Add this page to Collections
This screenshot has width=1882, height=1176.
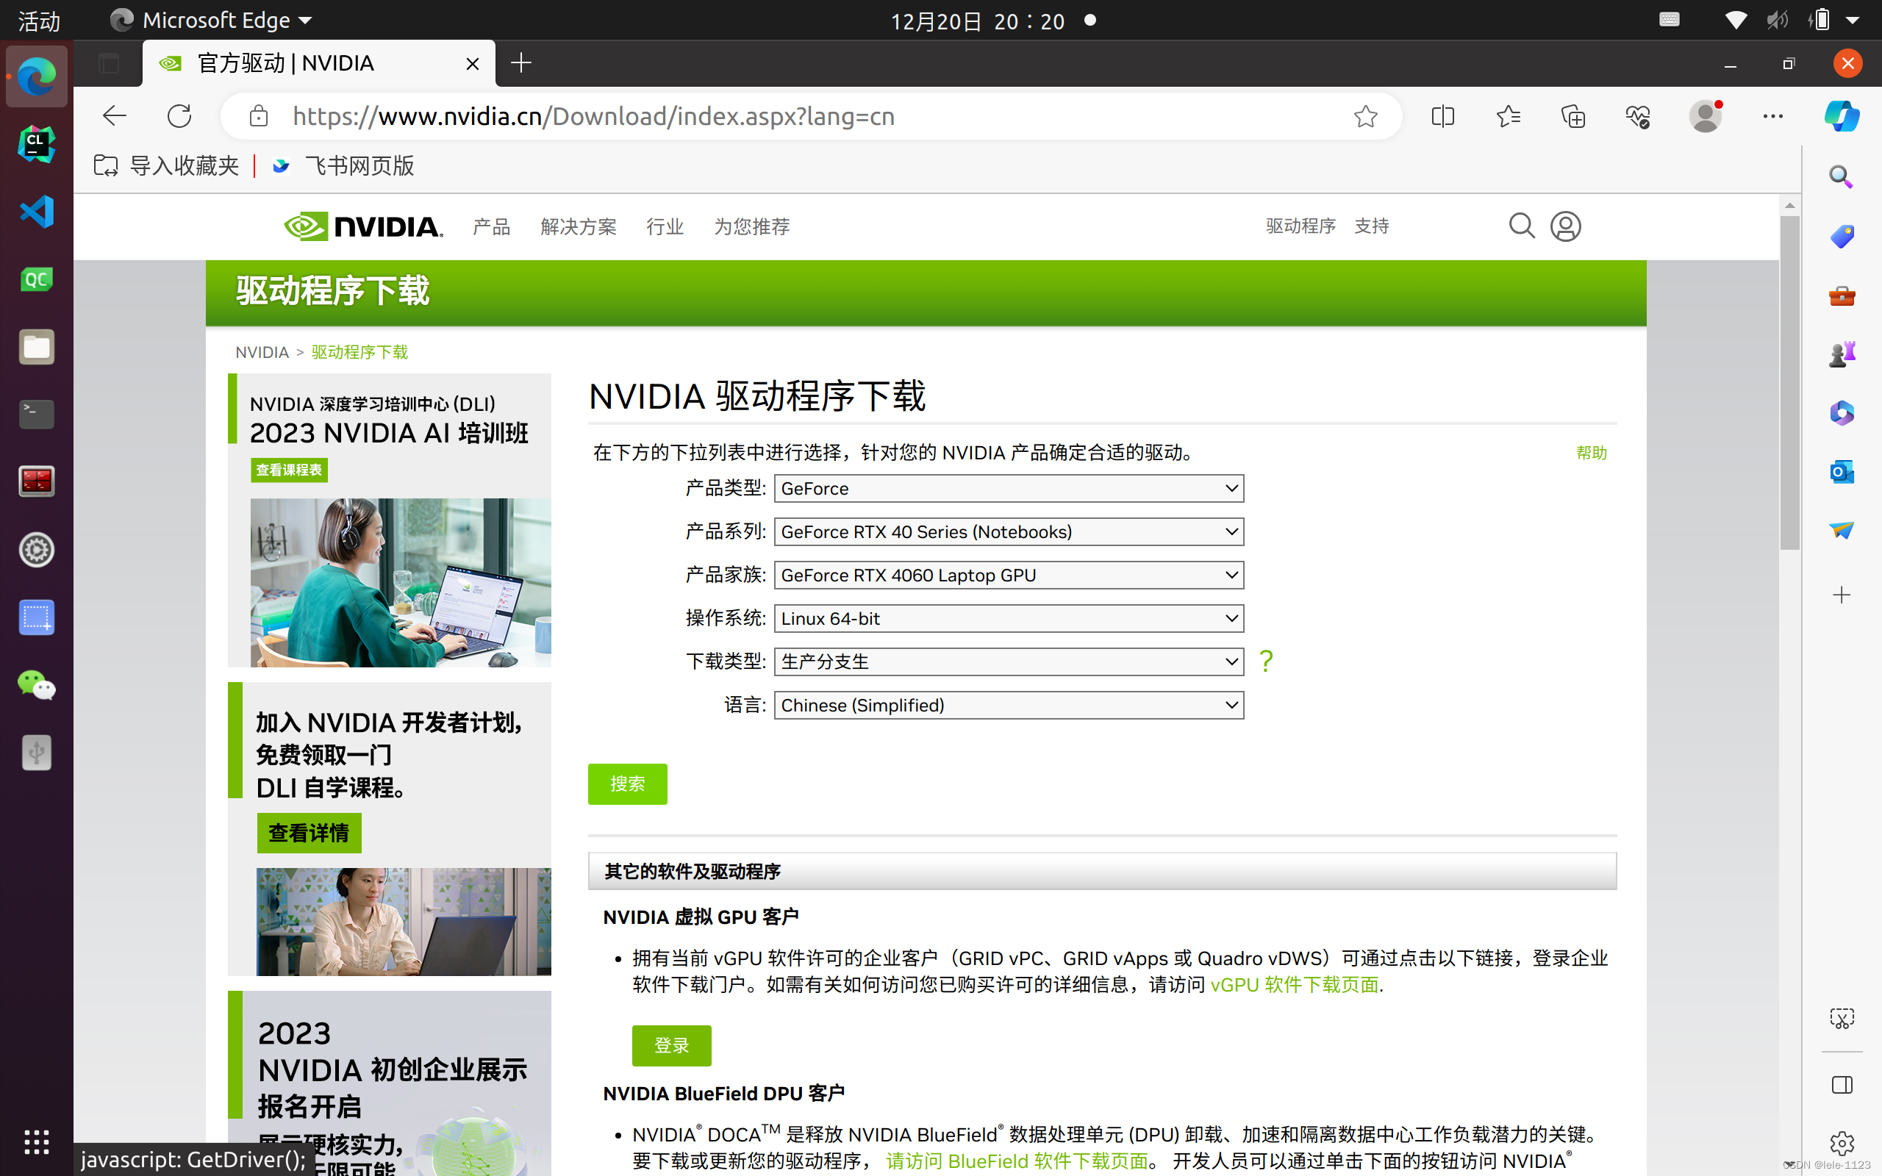pos(1572,116)
